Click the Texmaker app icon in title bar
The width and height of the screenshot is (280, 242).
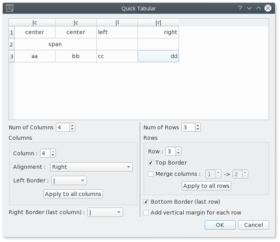(10, 8)
